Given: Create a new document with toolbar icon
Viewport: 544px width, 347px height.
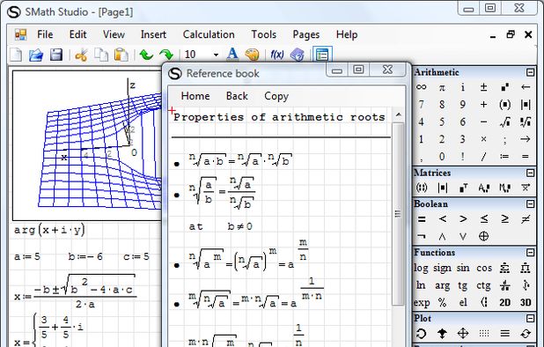Looking at the screenshot, I should pyautogui.click(x=16, y=55).
